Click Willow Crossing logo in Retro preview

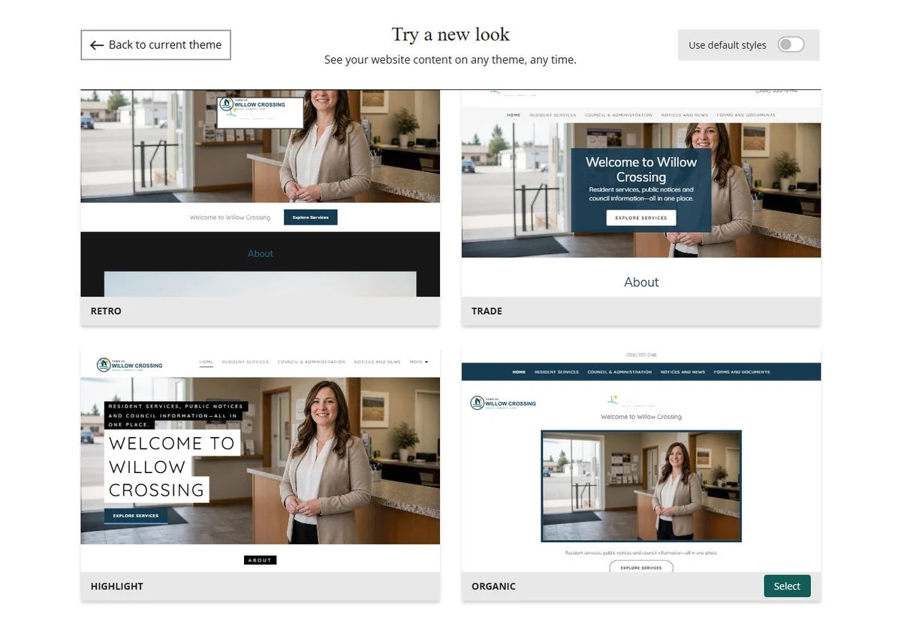(253, 105)
